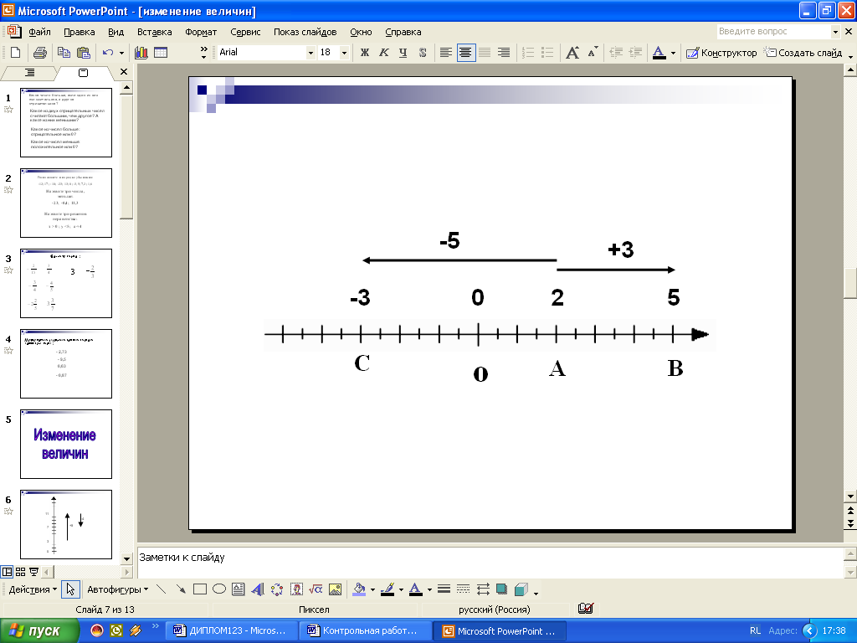Open the font name Arial dropdown

pos(311,53)
